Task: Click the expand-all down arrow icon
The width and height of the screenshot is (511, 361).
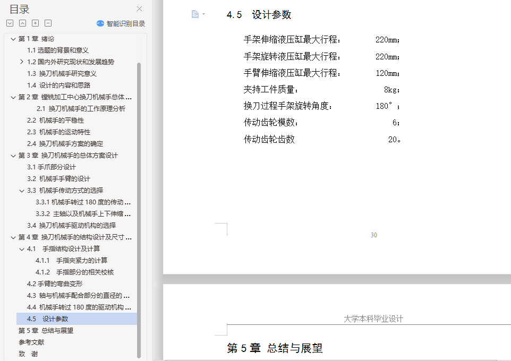Action: tap(10, 23)
